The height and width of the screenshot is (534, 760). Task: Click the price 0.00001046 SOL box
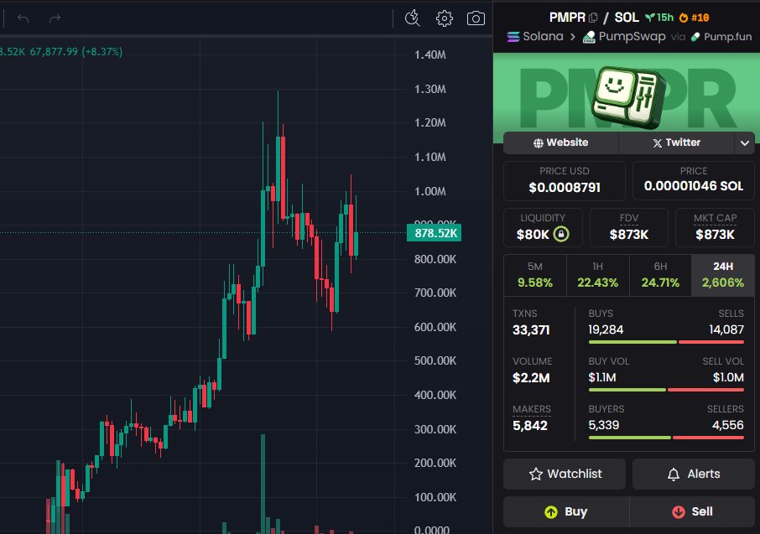point(694,181)
